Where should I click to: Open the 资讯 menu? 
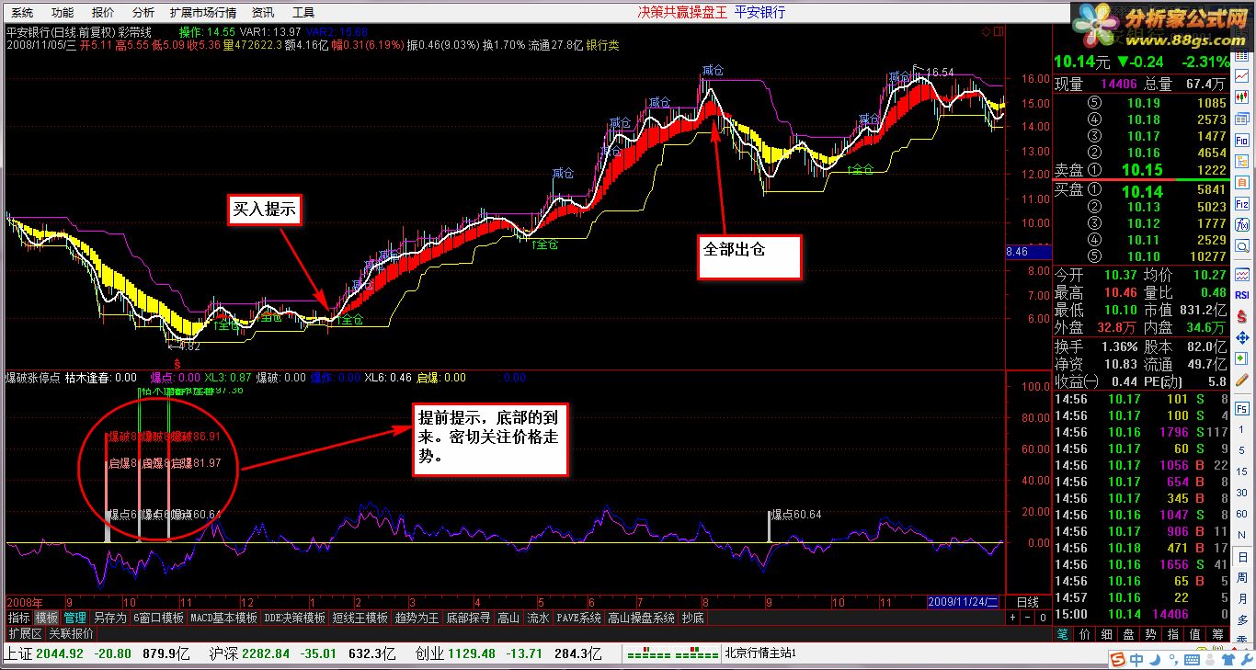pos(263,13)
